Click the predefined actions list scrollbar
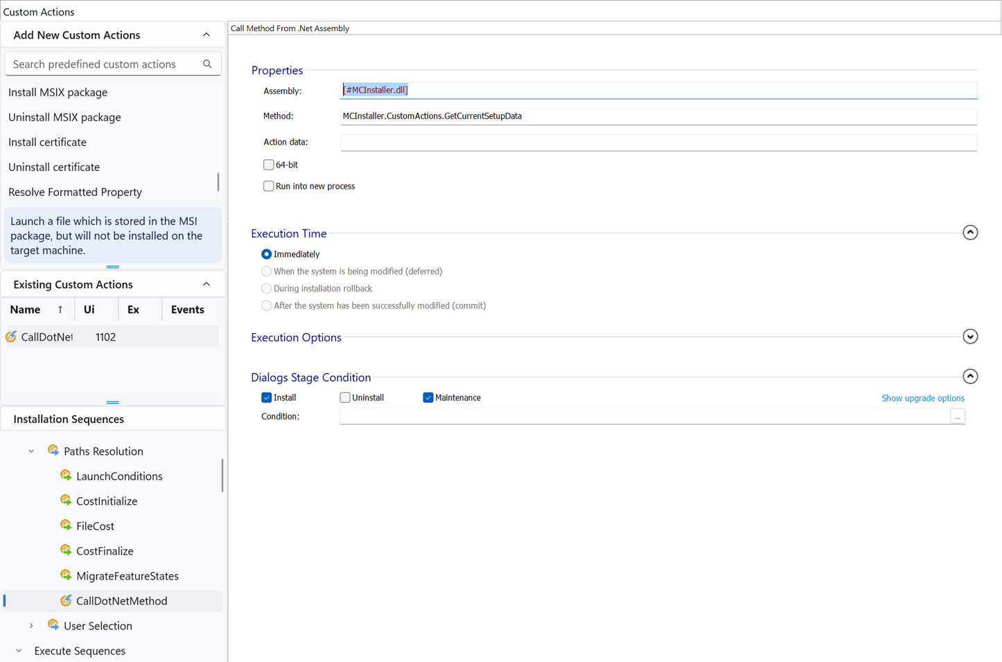The image size is (1002, 662). tap(218, 181)
